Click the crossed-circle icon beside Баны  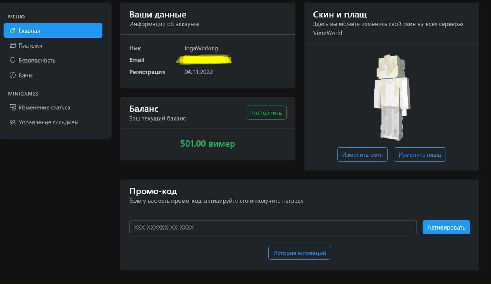13,75
